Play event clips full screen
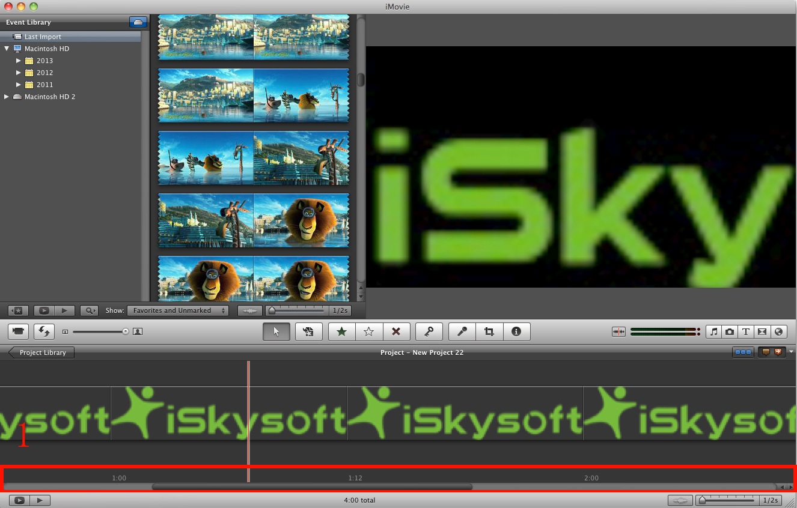The height and width of the screenshot is (508, 797). (44, 310)
